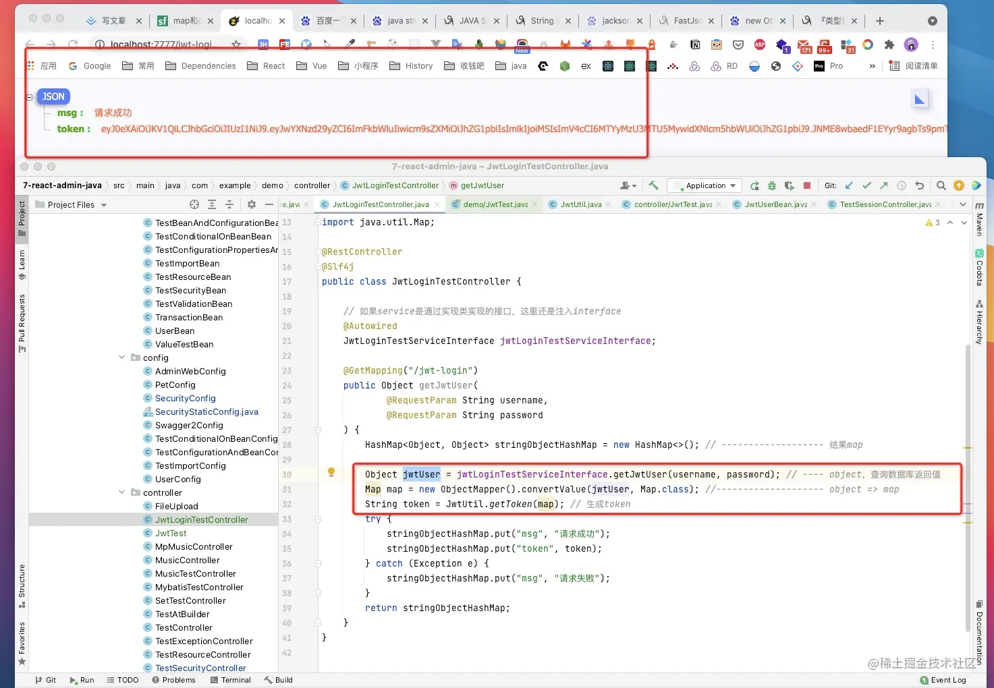This screenshot has width=994, height=688.
Task: Open Git history clock icon
Action: click(902, 185)
